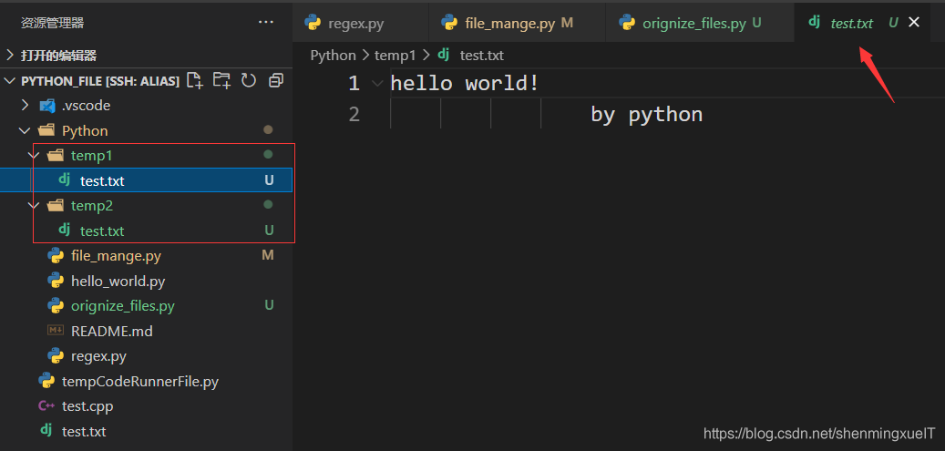
Task: Click the Python icon on regex.py tab
Action: tap(313, 23)
